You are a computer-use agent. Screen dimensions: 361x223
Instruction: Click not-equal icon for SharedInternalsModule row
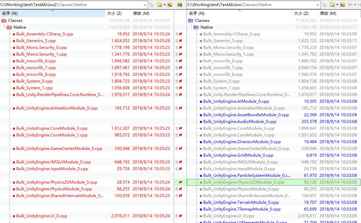click(x=180, y=196)
